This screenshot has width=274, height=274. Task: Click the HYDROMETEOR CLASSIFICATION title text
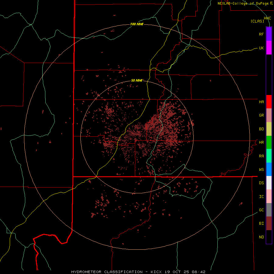click(107, 272)
